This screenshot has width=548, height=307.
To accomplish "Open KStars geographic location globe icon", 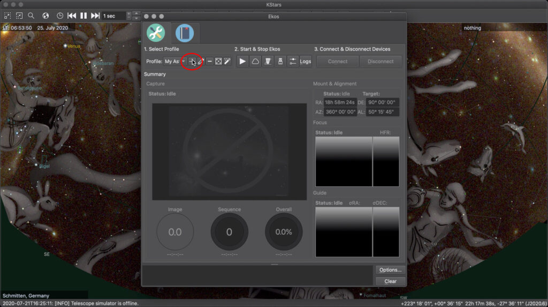I will click(x=45, y=16).
